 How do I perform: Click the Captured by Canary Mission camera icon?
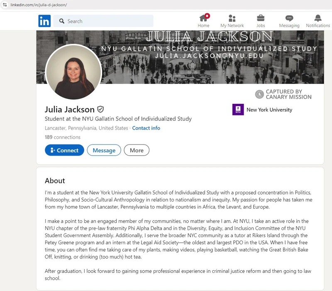(x=259, y=94)
